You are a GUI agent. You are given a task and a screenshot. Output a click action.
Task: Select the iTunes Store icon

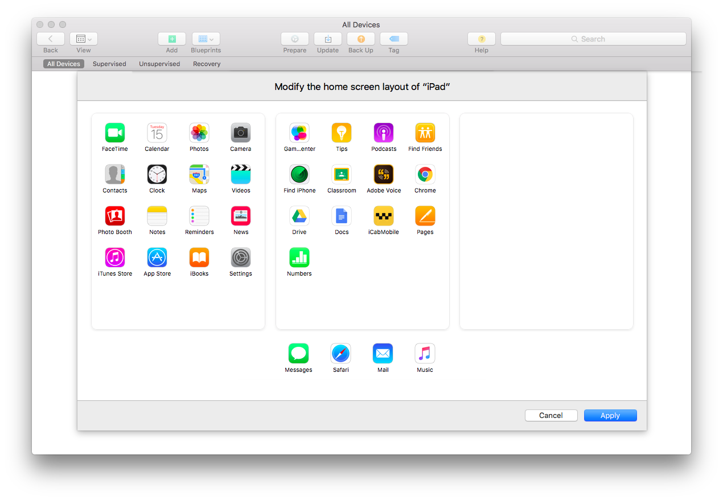point(115,257)
